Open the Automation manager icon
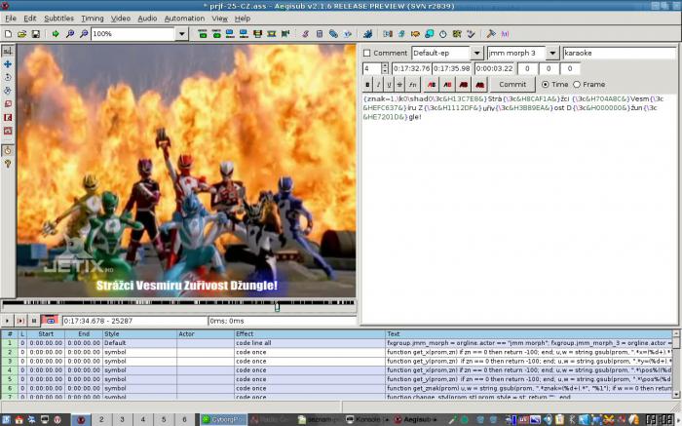 point(367,33)
